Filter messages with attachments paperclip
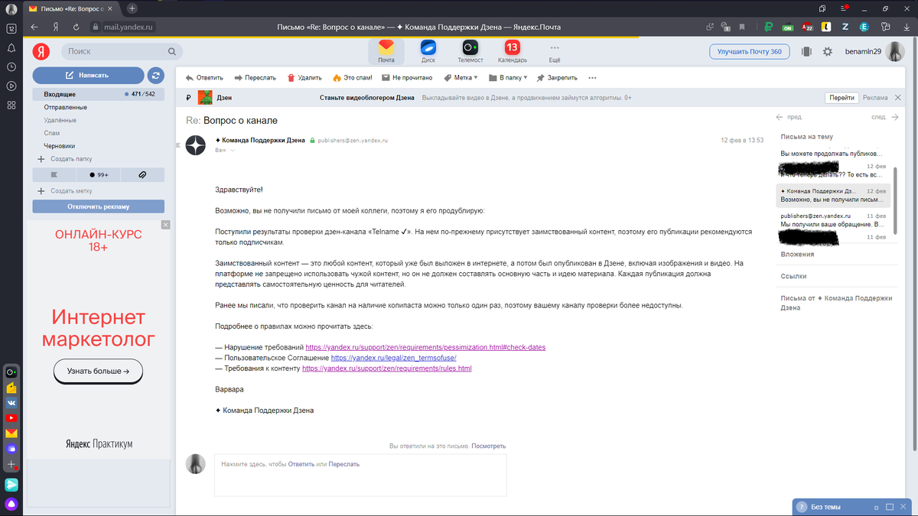 click(142, 174)
